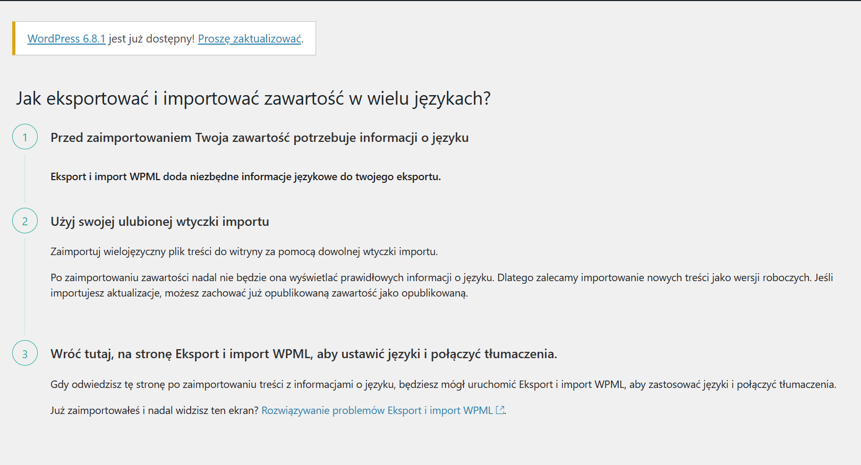Click heading 'Jak eksportować i importować zawartość w wielu językach?'
The image size is (861, 465).
pos(253,98)
